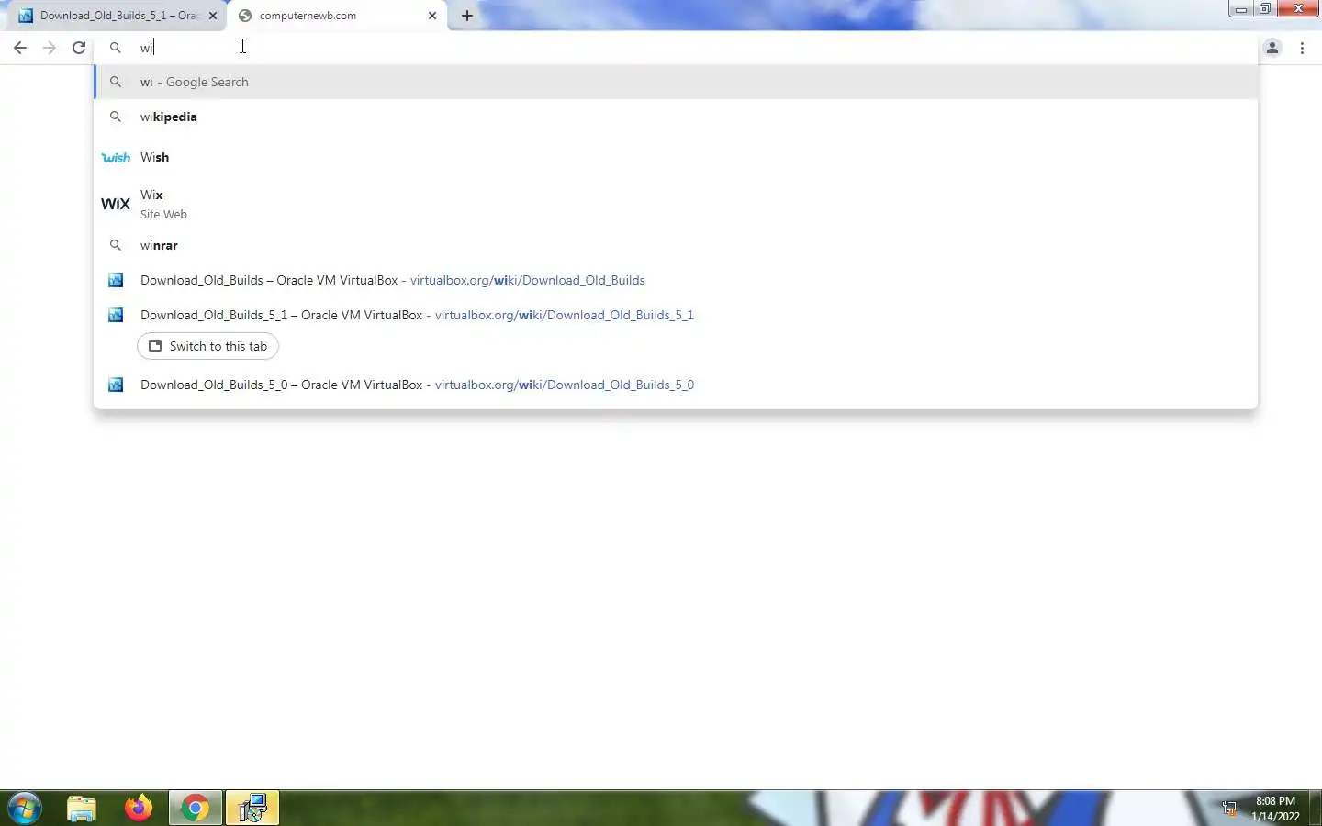Click the globe favicon on computernewb.com tab

click(245, 16)
